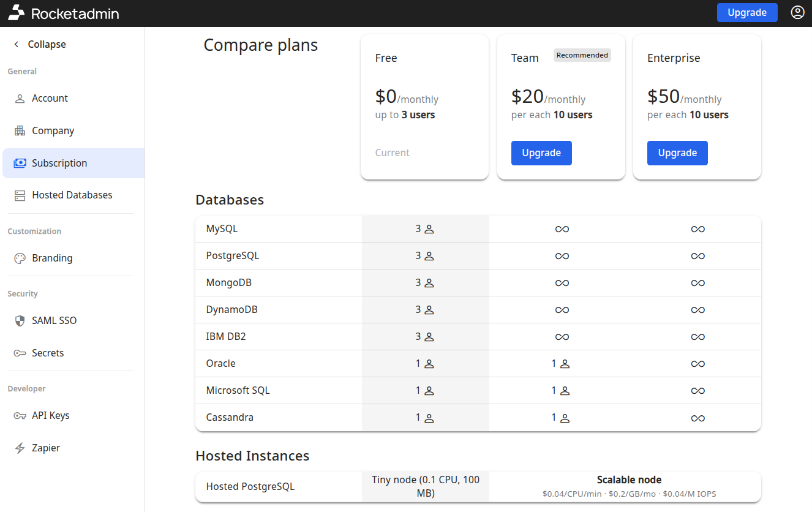Upgrade to the Team plan

coord(541,153)
